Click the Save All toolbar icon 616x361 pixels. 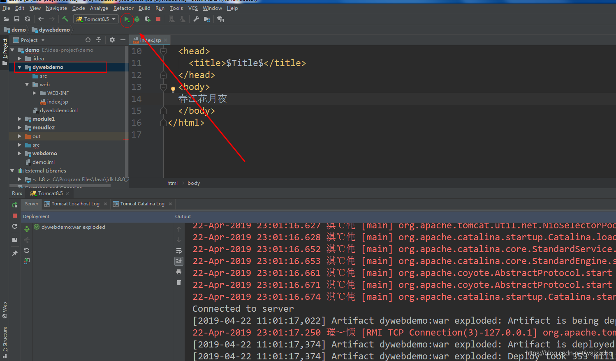[17, 19]
